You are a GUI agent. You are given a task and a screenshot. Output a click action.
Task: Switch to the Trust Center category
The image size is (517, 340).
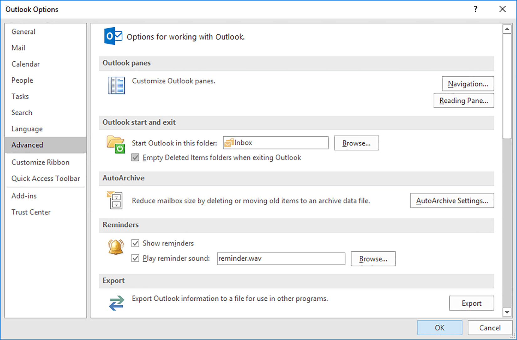(31, 212)
